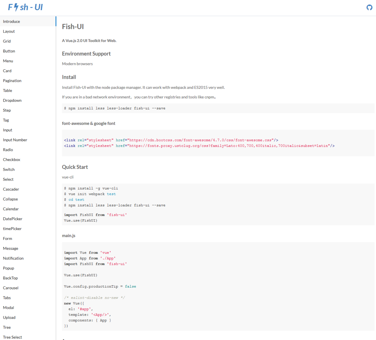Select Cascader from the sidebar
Image resolution: width=376 pixels, height=340 pixels.
(11, 189)
